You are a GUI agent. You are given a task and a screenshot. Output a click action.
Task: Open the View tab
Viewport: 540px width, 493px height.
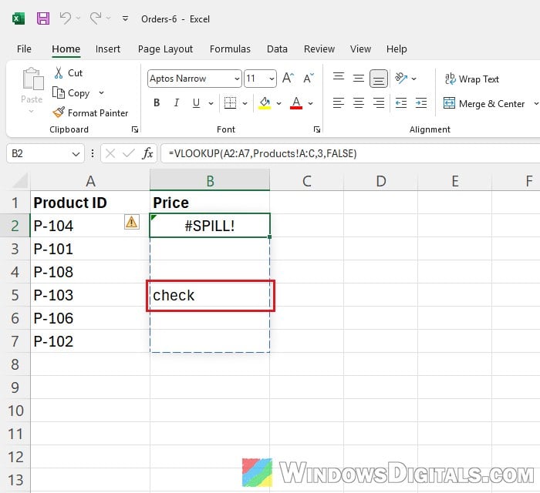tap(360, 49)
